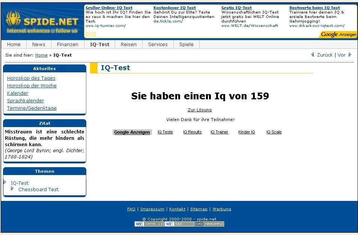Click the Home breadcrumb link
This screenshot has width=358, height=235.
(41, 55)
